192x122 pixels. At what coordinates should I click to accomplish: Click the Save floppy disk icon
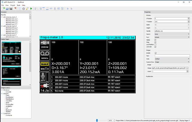pyautogui.click(x=11, y=9)
